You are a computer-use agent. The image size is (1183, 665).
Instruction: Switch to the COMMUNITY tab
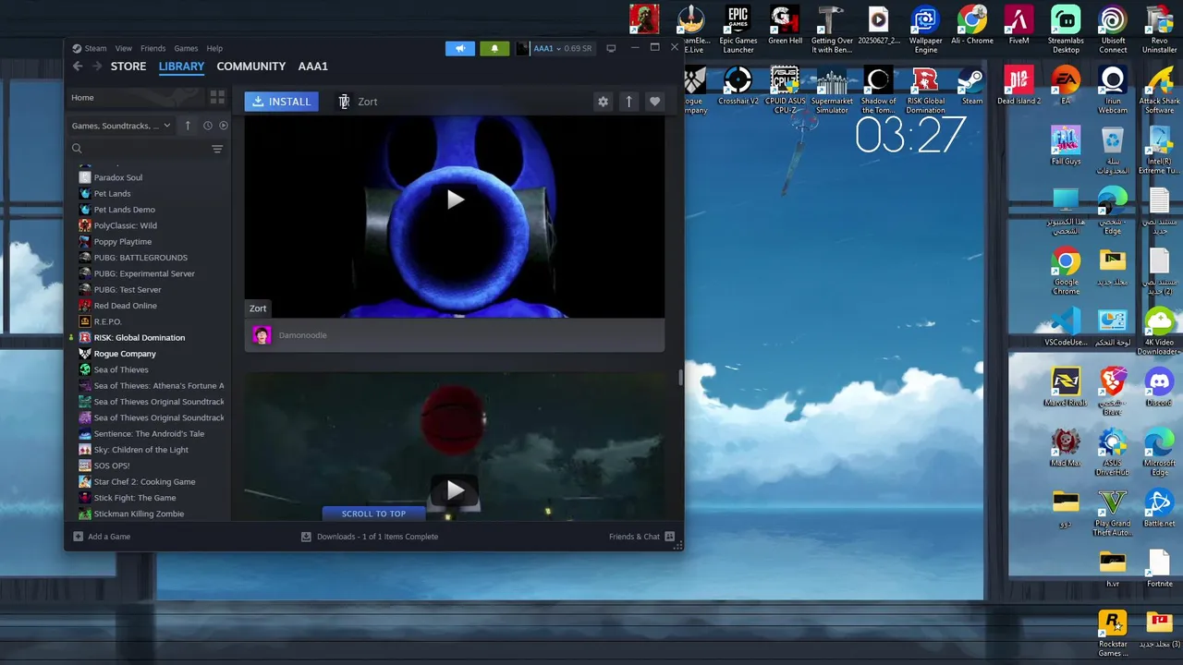(250, 66)
